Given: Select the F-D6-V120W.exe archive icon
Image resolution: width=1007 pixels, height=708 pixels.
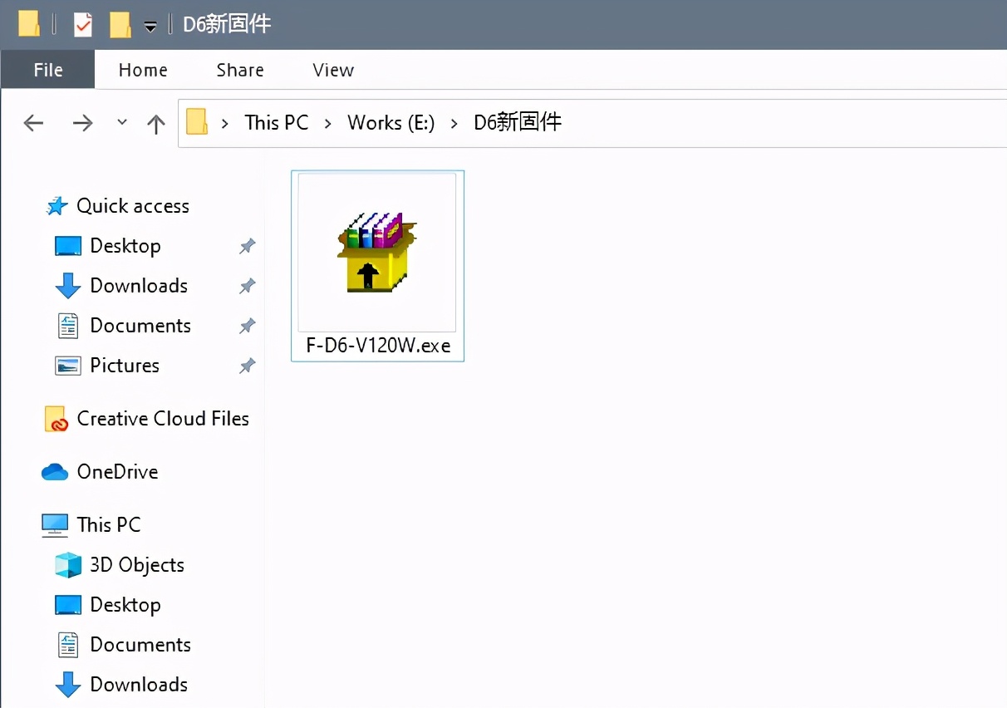Looking at the screenshot, I should tap(377, 253).
